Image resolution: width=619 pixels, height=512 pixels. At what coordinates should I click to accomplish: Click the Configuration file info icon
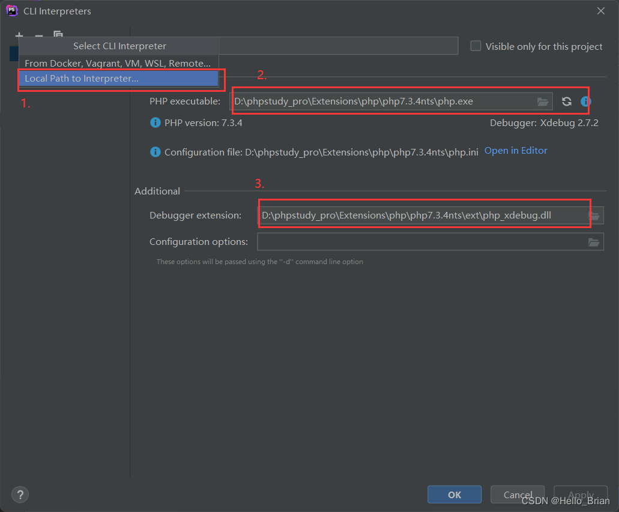(x=156, y=152)
